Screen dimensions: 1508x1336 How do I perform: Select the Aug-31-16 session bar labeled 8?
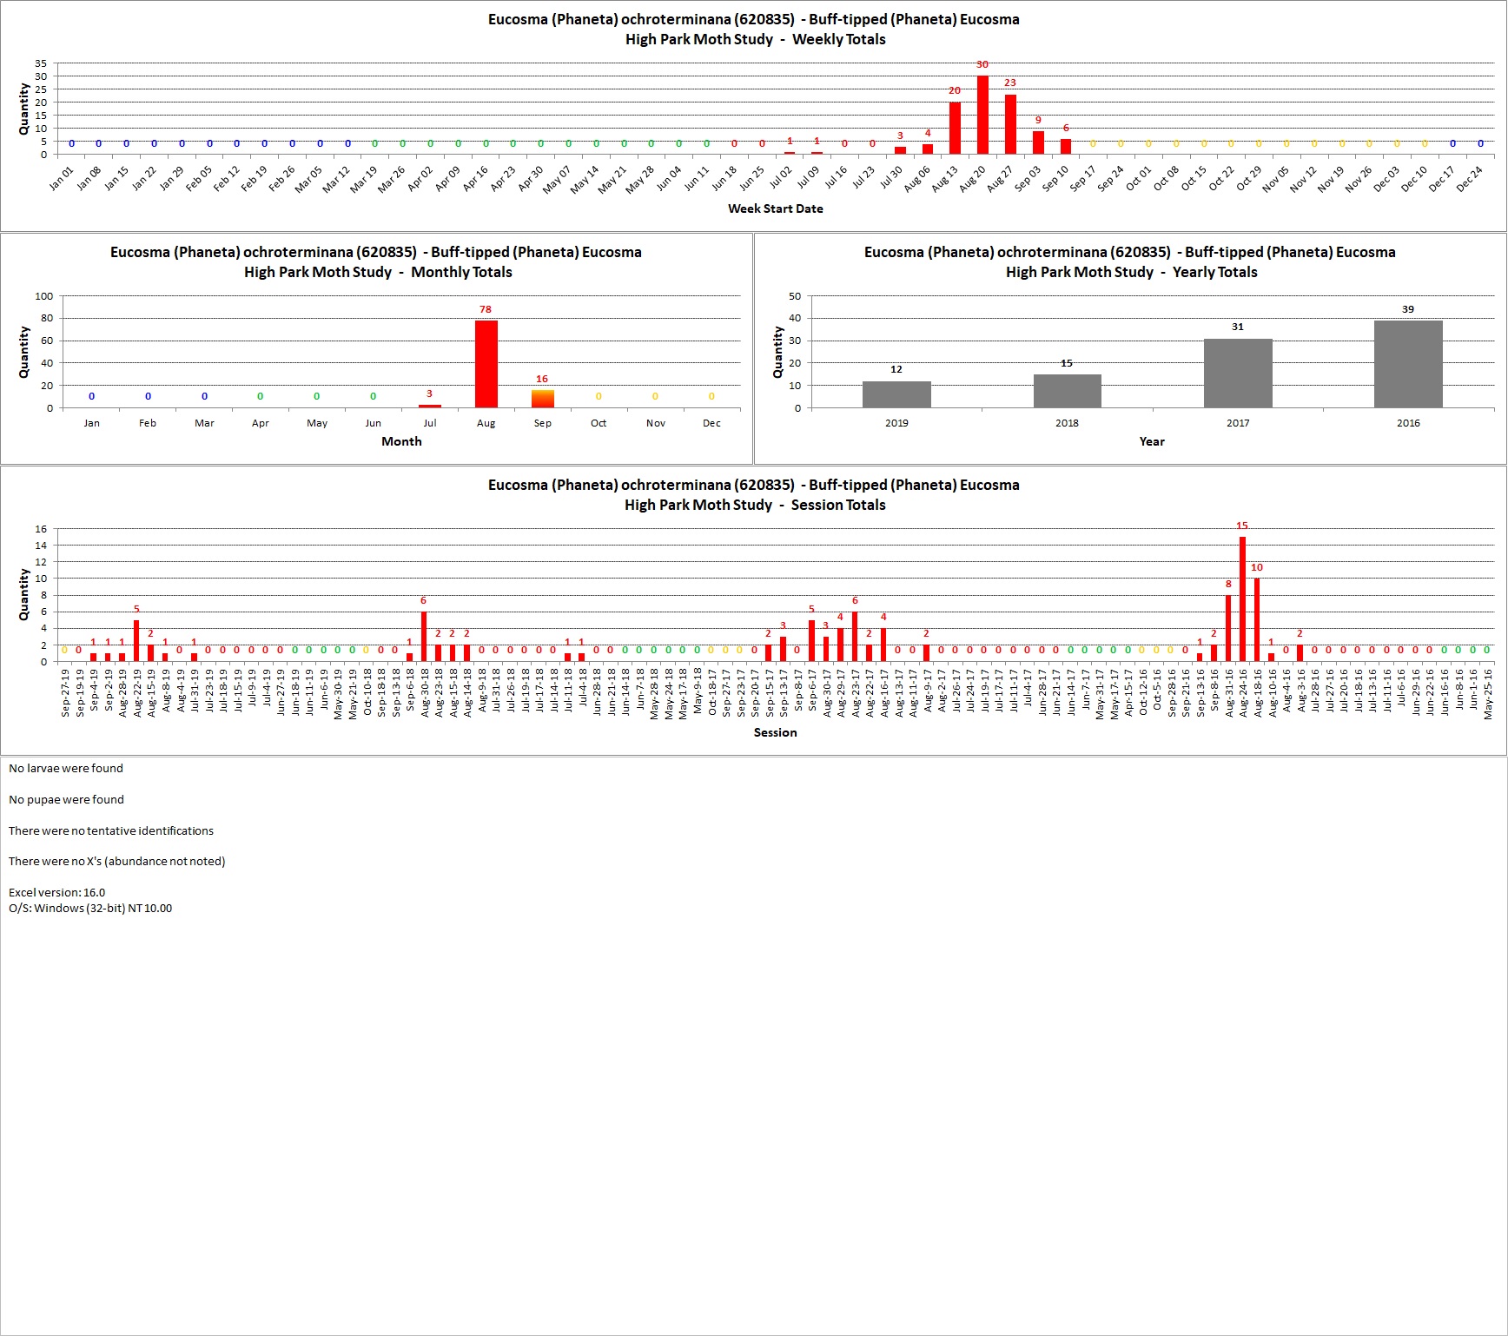coord(1228,628)
